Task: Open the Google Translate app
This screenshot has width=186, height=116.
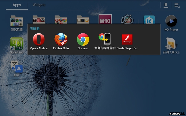Action: point(17,67)
